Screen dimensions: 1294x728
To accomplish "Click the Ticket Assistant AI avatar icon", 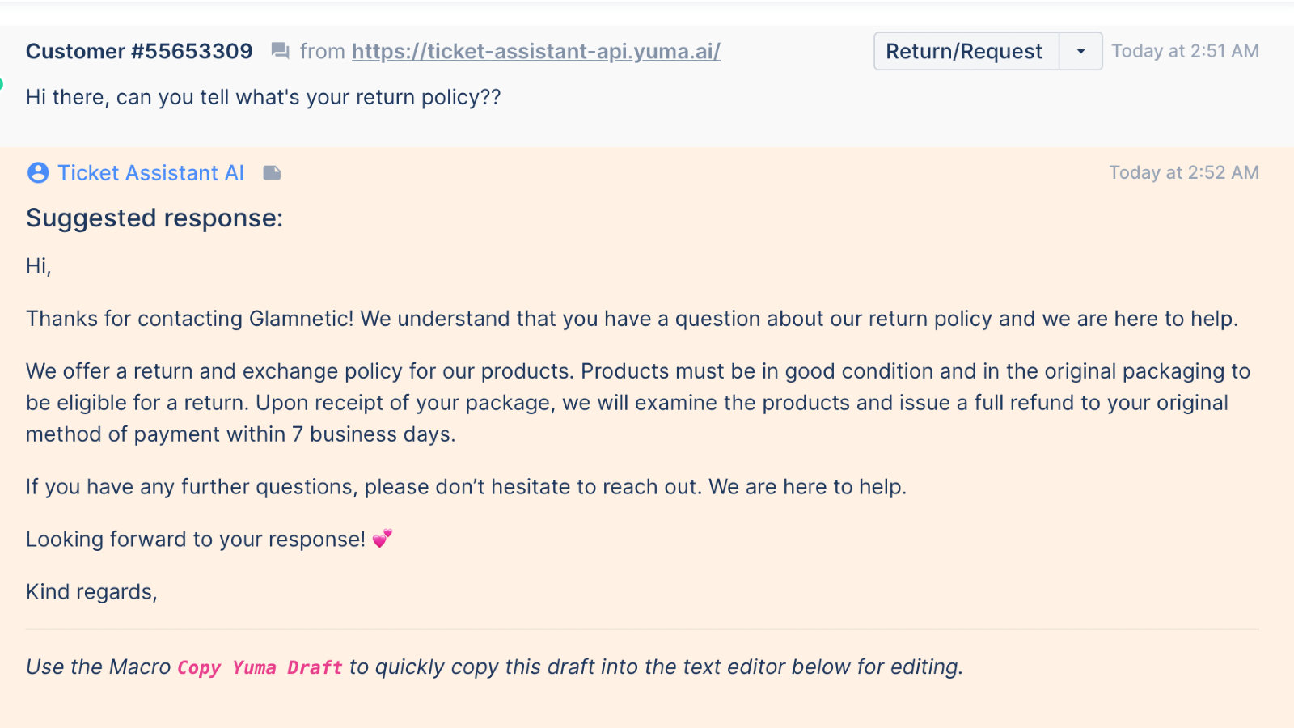I will [x=38, y=173].
